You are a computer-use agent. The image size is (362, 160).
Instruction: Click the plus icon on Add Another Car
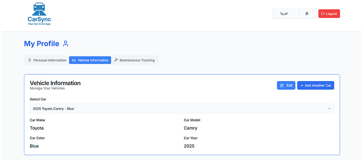[302, 85]
